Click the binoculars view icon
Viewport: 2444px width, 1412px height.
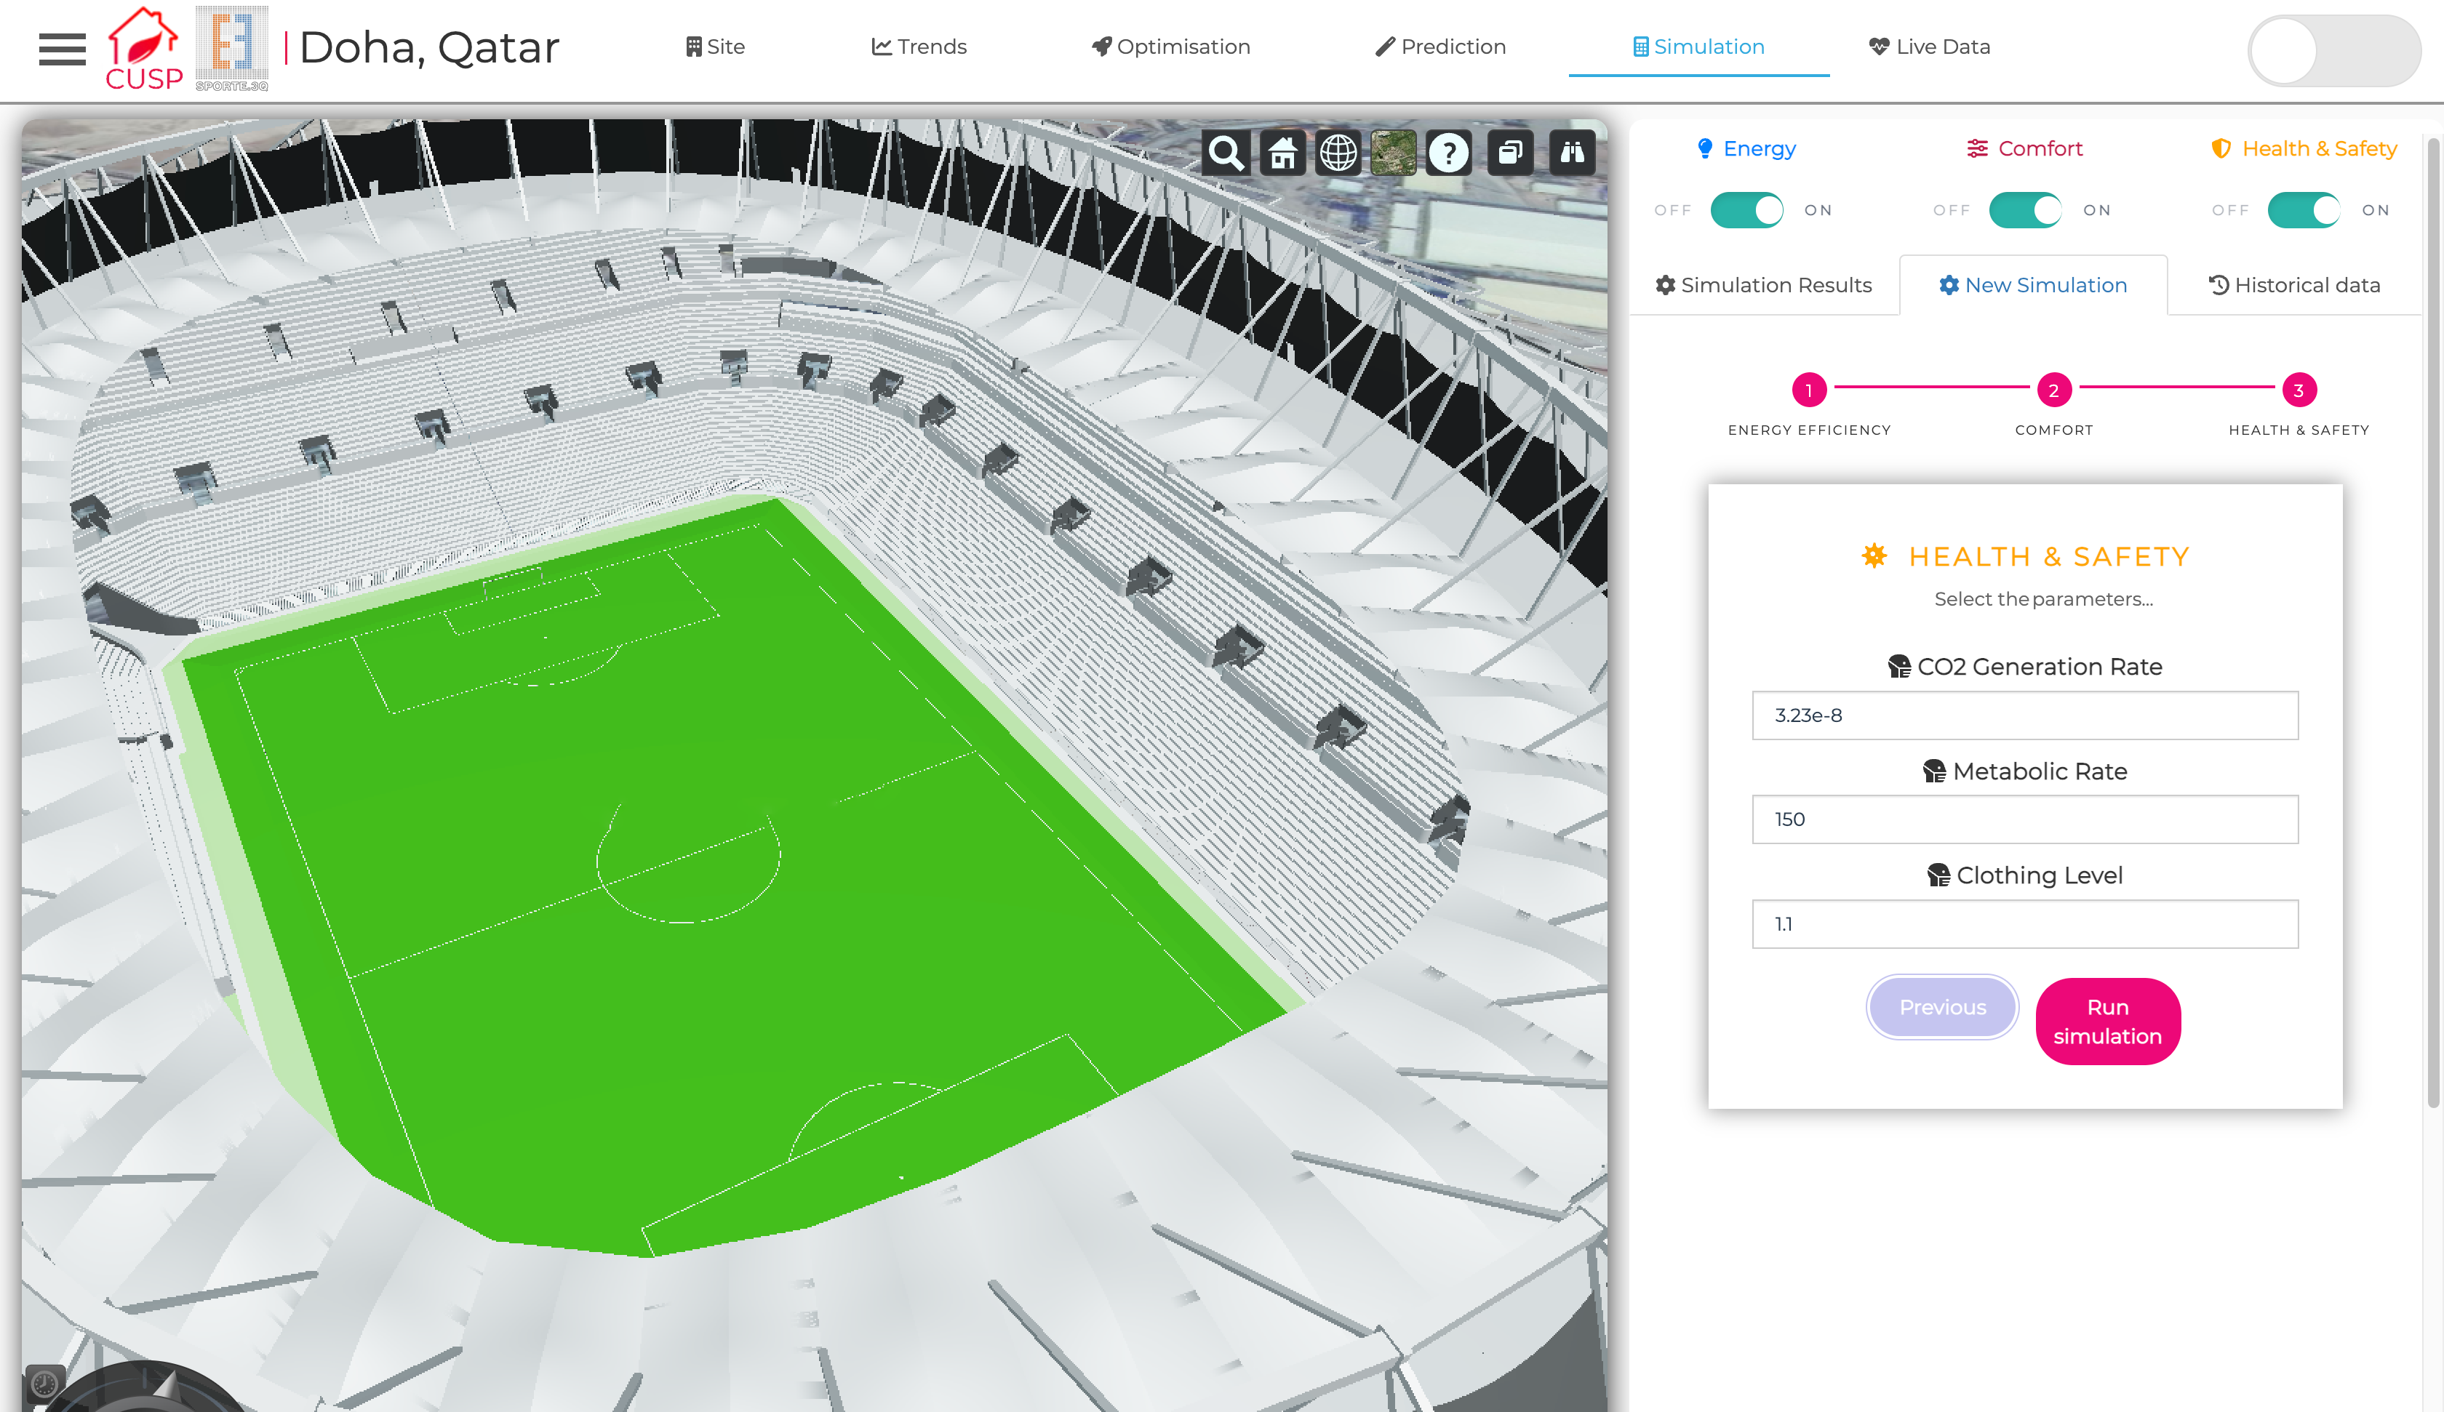pos(1572,152)
